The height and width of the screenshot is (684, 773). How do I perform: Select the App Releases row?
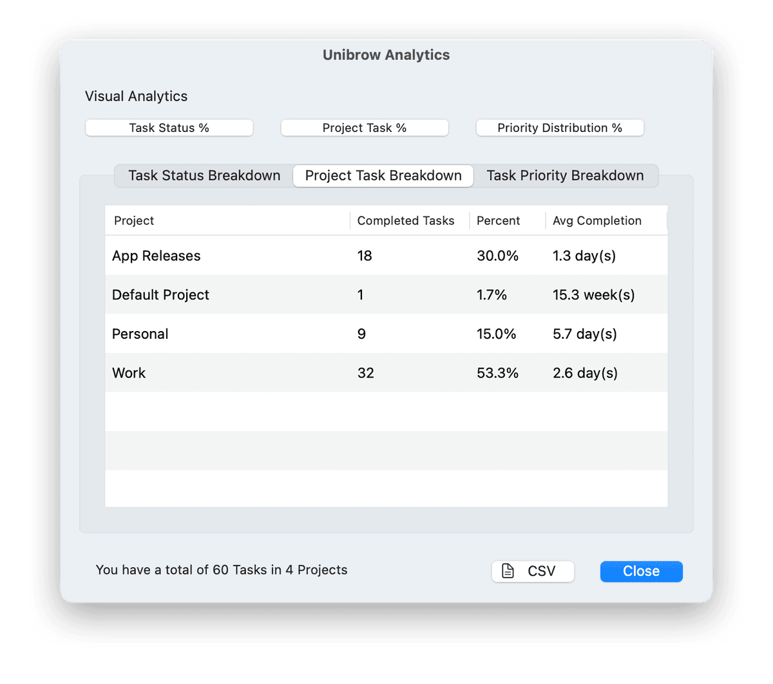[157, 256]
